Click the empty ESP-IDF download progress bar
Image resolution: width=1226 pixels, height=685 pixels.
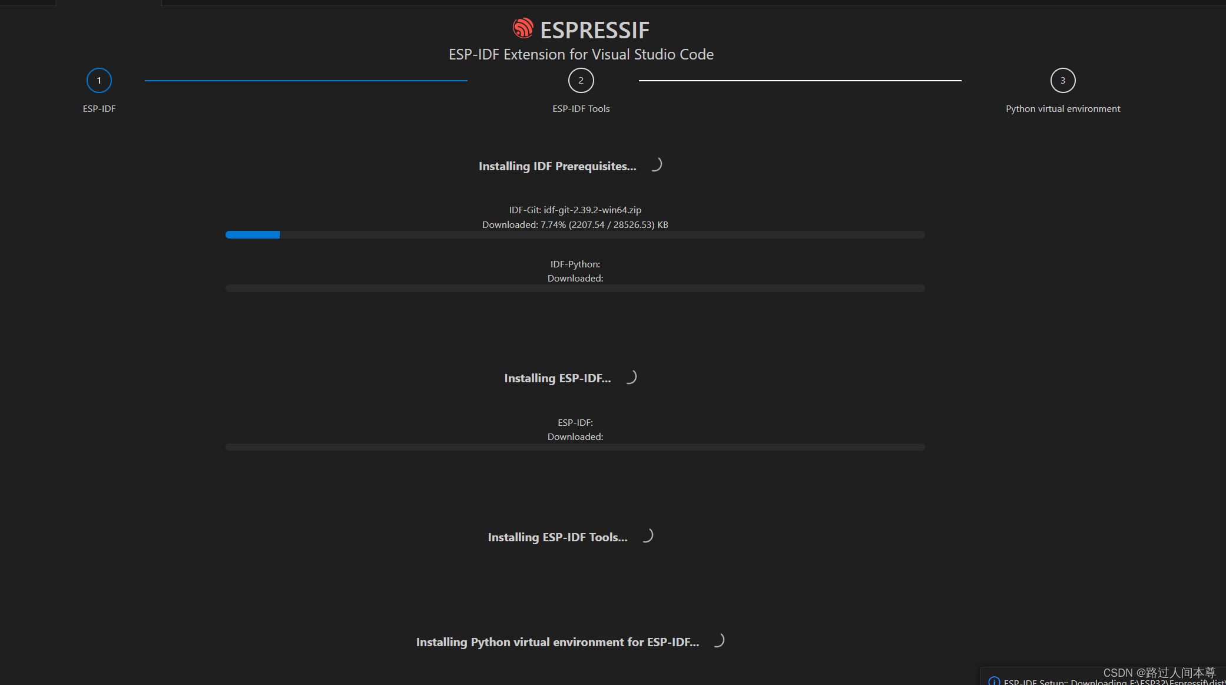coord(575,446)
